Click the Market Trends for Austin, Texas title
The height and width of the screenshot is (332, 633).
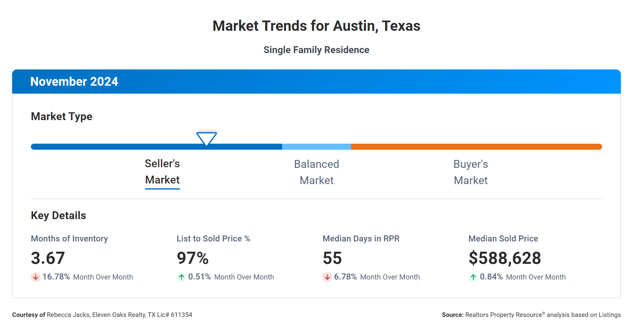pyautogui.click(x=316, y=26)
